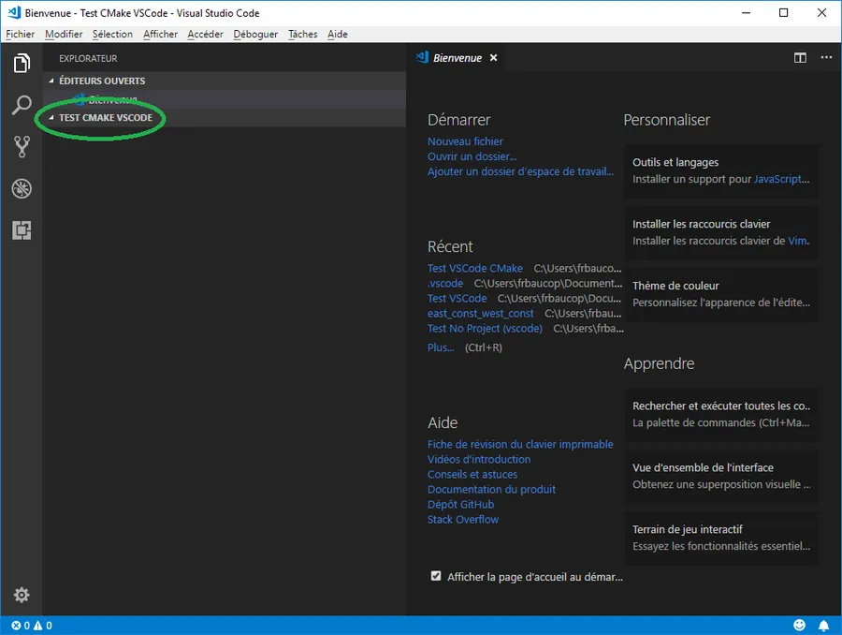Close the Bienvenue tab

point(493,57)
